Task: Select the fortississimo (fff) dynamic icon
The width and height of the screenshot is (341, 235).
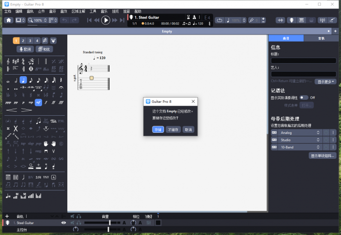Action: tap(61, 102)
